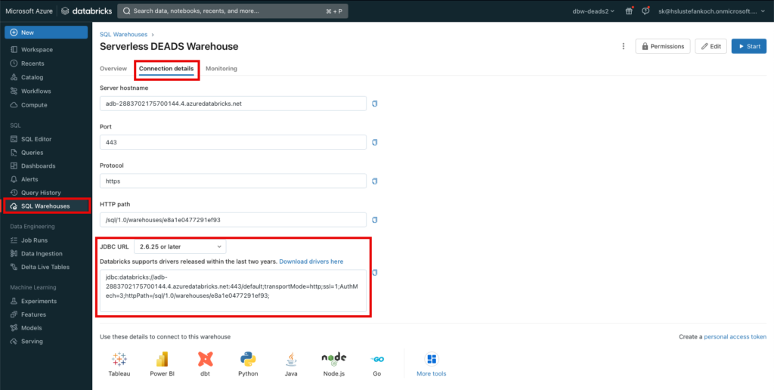
Task: Click the personal access token link
Action: pos(735,336)
